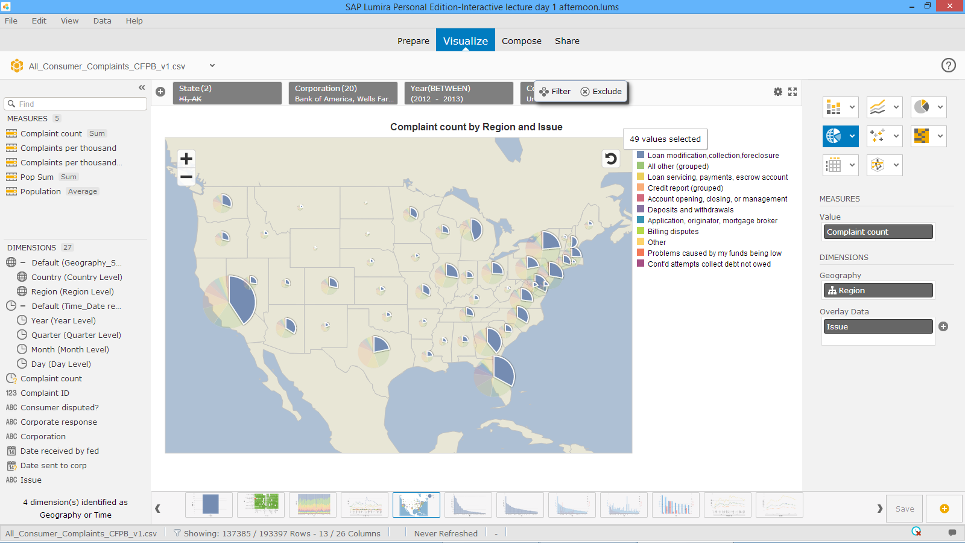965x543 pixels.
Task: Select the pie chart type icon
Action: pos(922,107)
